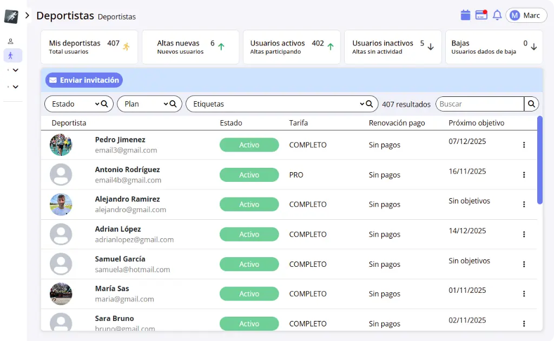Click the running app logo
The width and height of the screenshot is (554, 341).
(x=11, y=16)
